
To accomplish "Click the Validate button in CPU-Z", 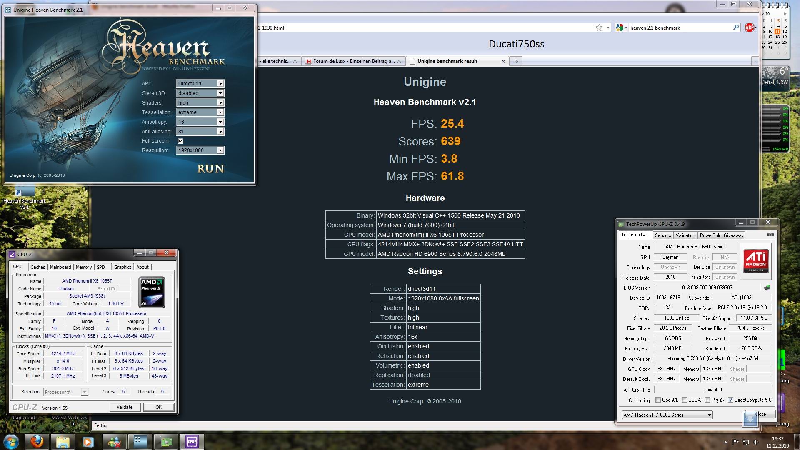I will pos(125,407).
